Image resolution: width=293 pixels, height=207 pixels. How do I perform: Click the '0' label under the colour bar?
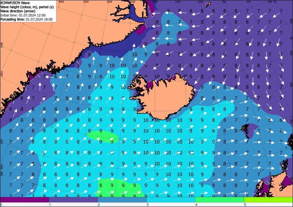click(1, 205)
